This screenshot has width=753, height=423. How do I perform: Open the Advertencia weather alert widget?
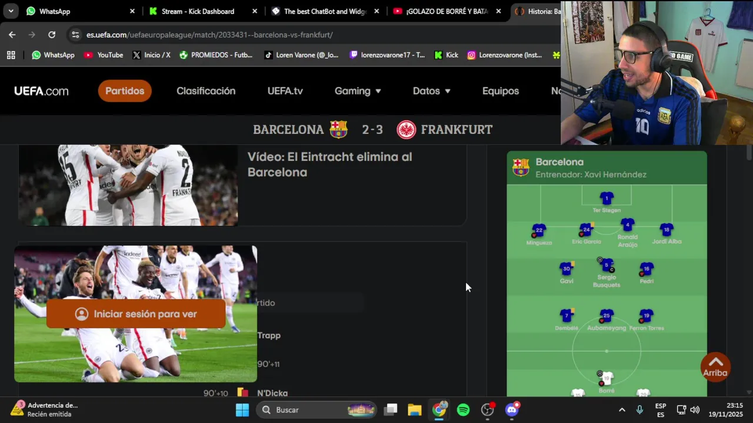(x=44, y=409)
